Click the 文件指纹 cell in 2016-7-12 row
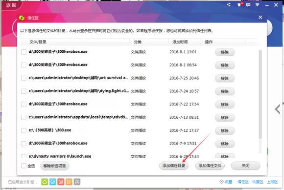 (x=138, y=130)
